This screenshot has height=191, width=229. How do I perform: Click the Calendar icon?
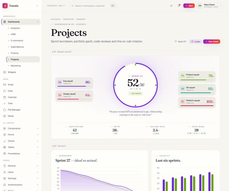point(4,97)
